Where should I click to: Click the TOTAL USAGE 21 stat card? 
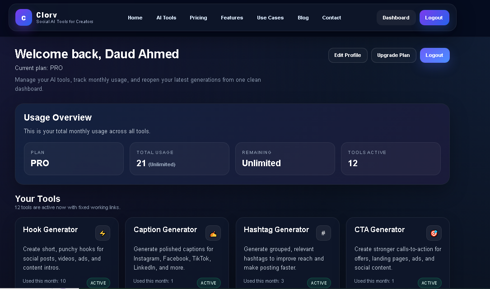click(x=179, y=158)
